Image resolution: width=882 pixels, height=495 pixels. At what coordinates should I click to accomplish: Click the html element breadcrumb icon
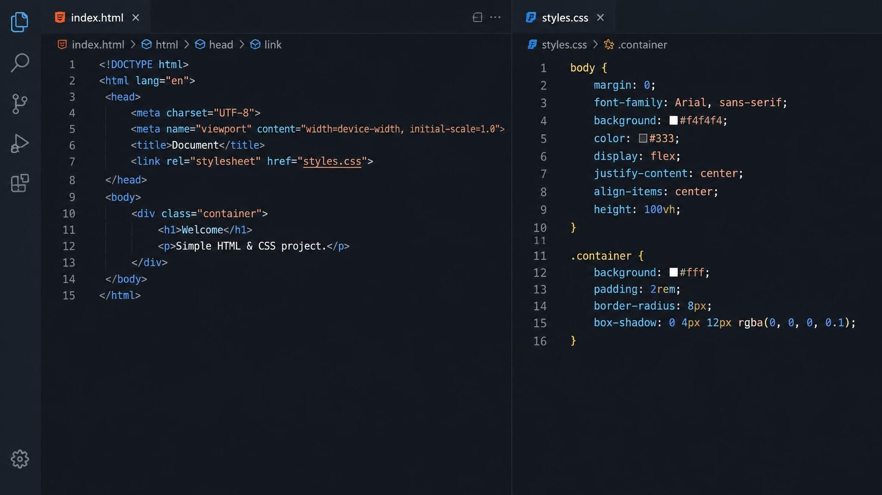coord(146,44)
